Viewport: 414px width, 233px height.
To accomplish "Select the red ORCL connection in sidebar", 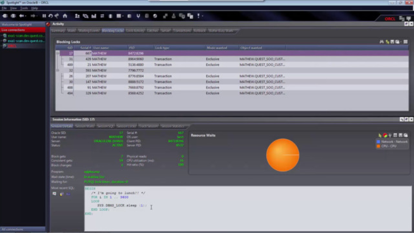I will point(12,46).
